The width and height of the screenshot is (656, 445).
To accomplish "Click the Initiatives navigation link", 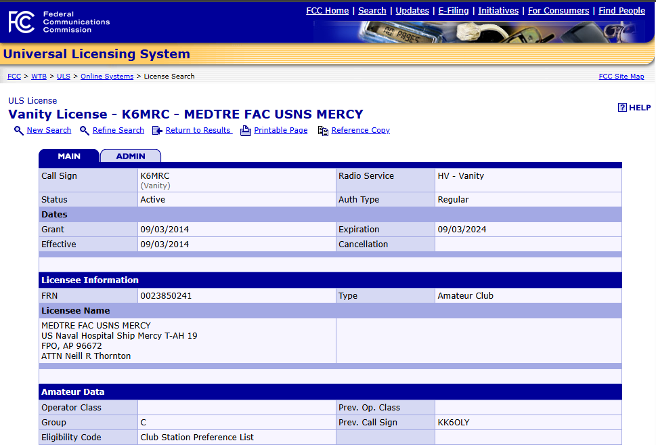I will [498, 10].
